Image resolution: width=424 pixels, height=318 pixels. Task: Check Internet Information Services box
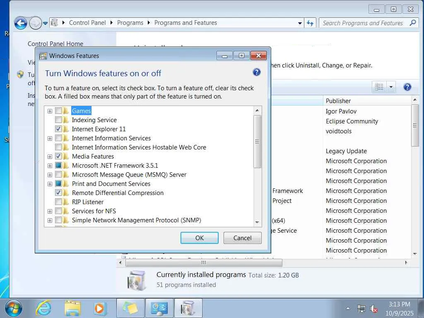pos(58,138)
